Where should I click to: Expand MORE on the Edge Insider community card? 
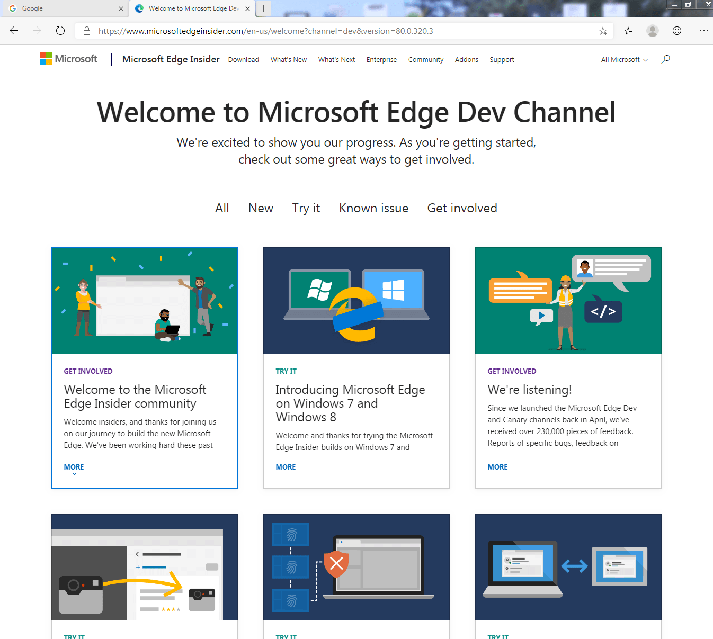(74, 467)
